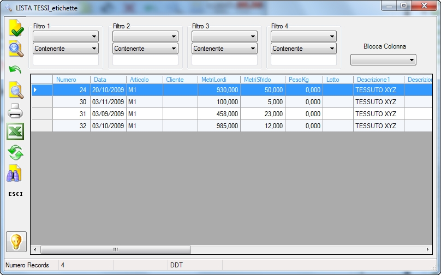Select the row with Numero 31
This screenshot has height=275, width=441.
[x=232, y=114]
